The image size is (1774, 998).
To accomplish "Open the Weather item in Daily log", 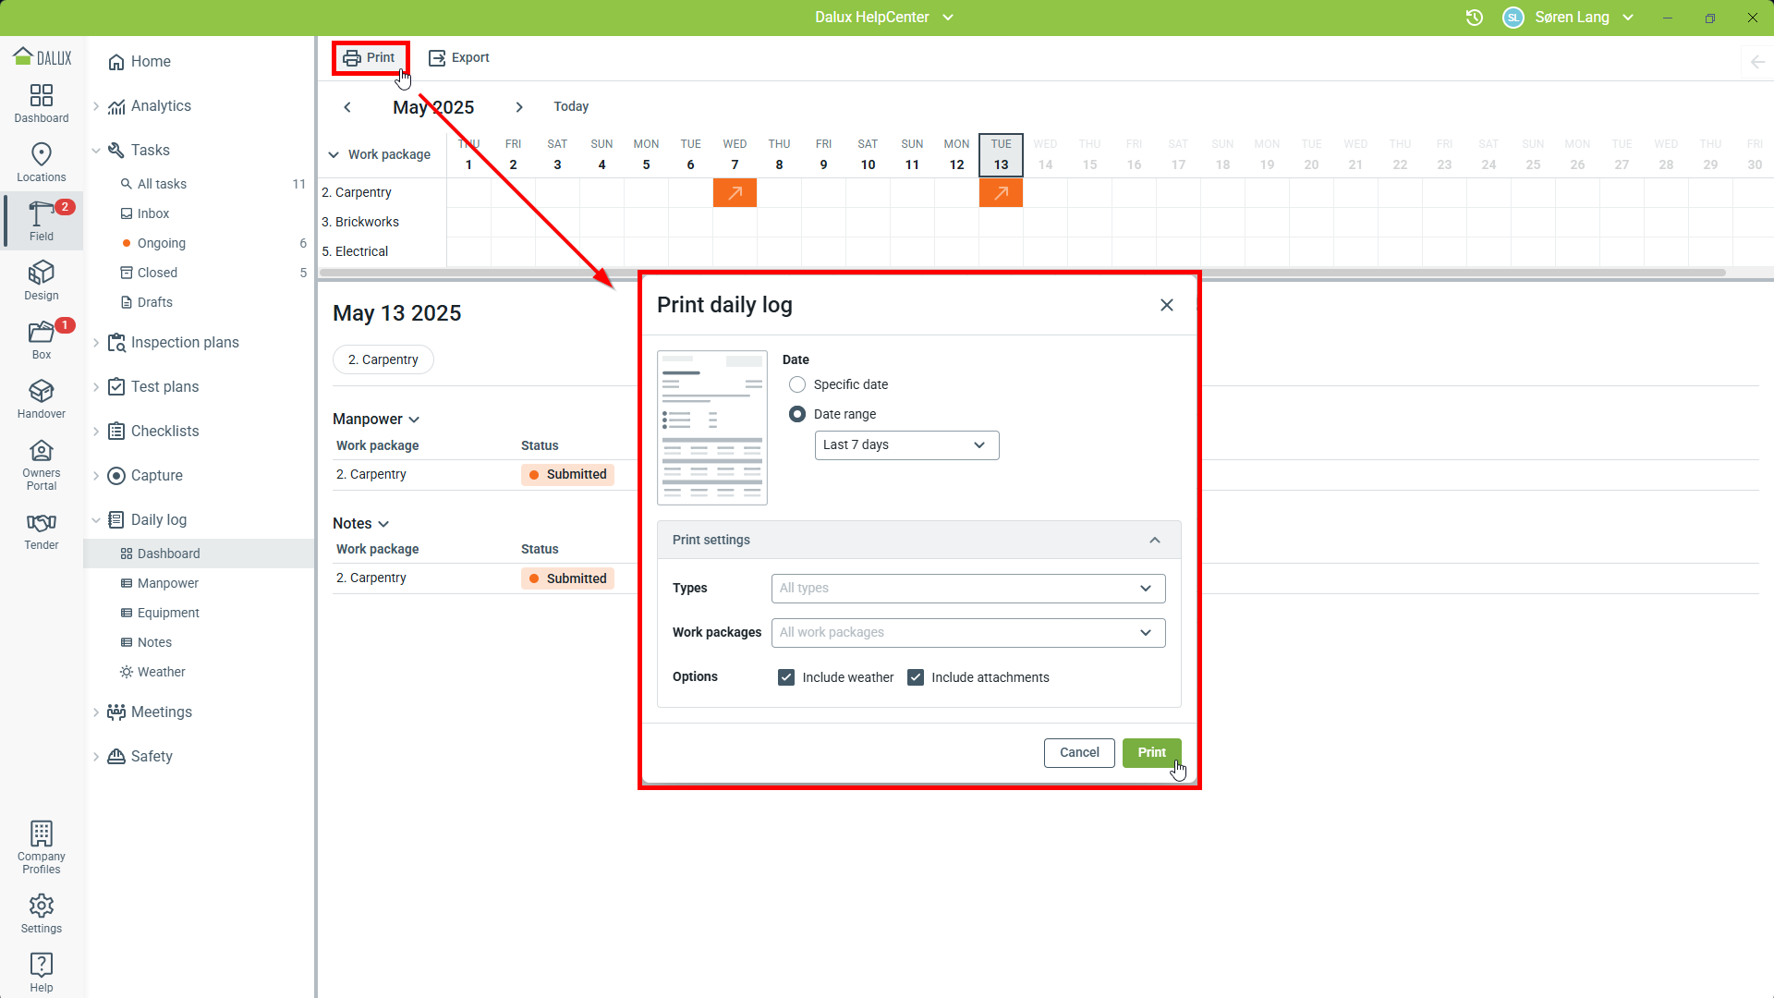I will pyautogui.click(x=161, y=672).
